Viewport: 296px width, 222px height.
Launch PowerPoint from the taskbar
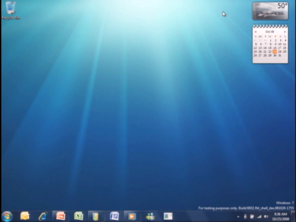pos(60,216)
